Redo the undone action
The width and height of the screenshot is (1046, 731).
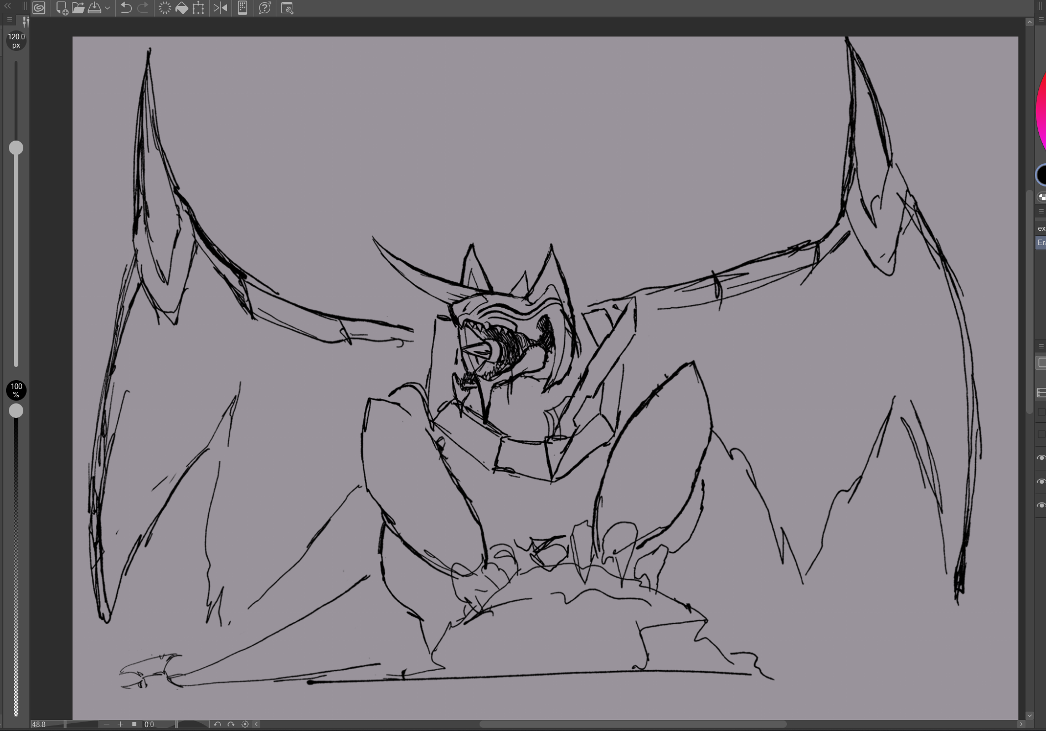coord(143,8)
